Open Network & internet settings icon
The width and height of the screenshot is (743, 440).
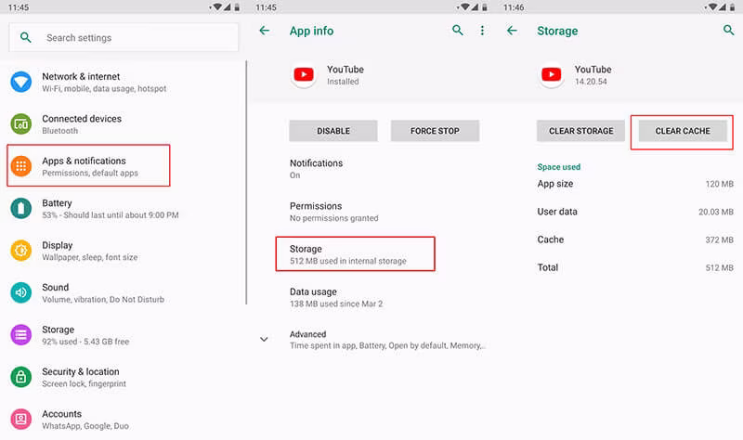pos(20,82)
